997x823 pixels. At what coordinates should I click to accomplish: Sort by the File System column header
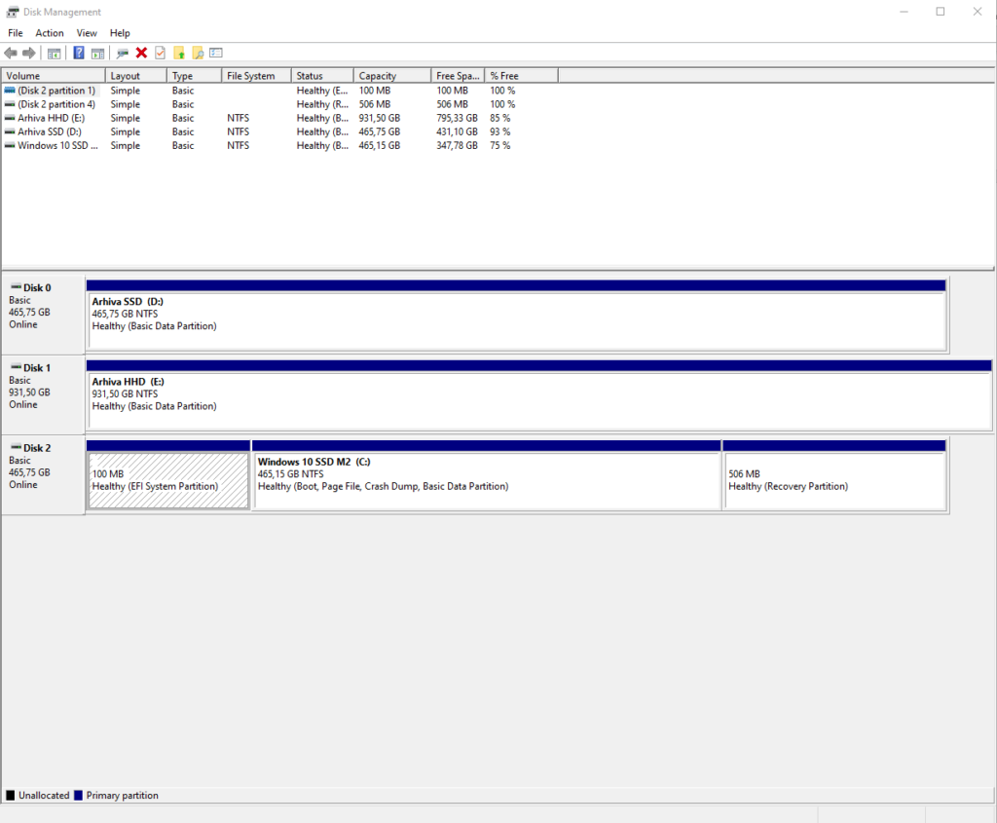point(257,76)
